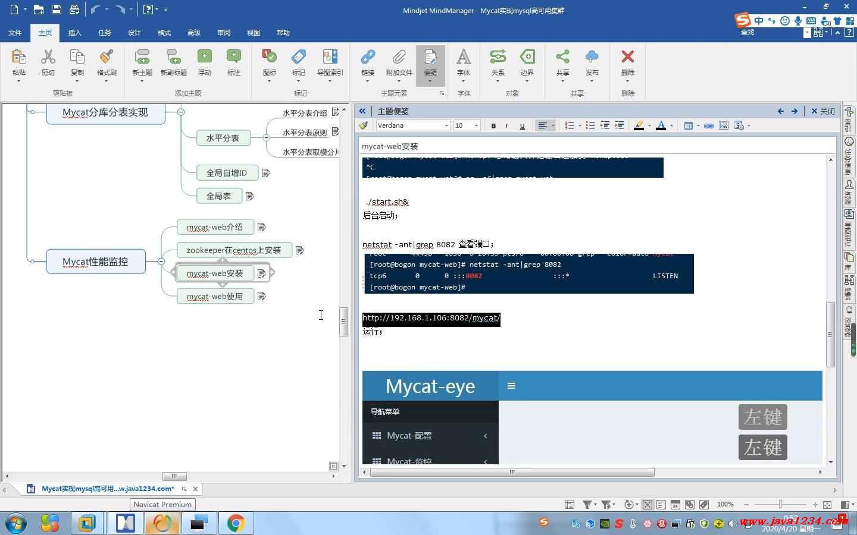Add a New Subtopic (新副标题)
This screenshot has width=857, height=535.
click(x=173, y=57)
